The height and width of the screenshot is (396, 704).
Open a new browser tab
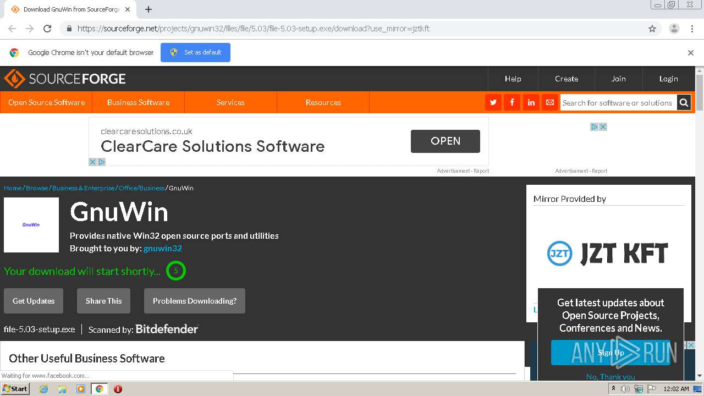click(x=148, y=9)
